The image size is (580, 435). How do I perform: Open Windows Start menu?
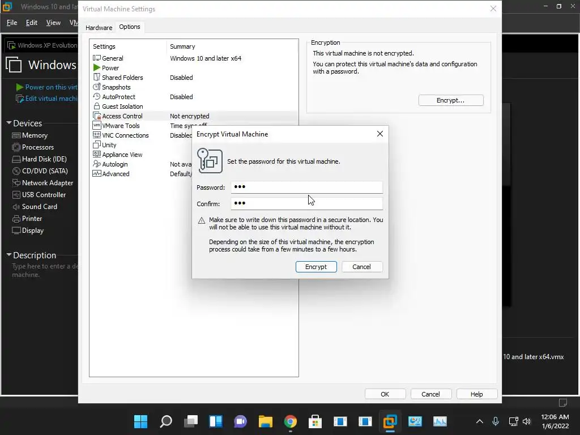140,421
